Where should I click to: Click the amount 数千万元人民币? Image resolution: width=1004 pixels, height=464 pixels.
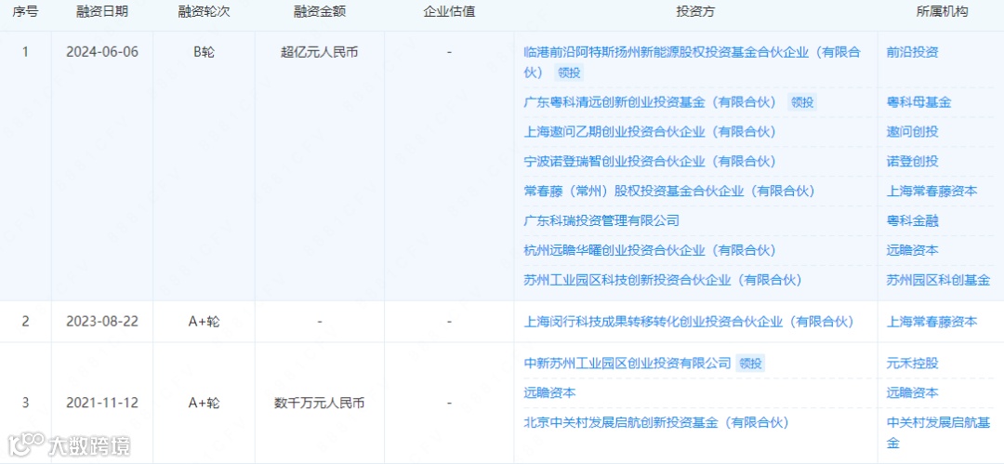point(320,404)
